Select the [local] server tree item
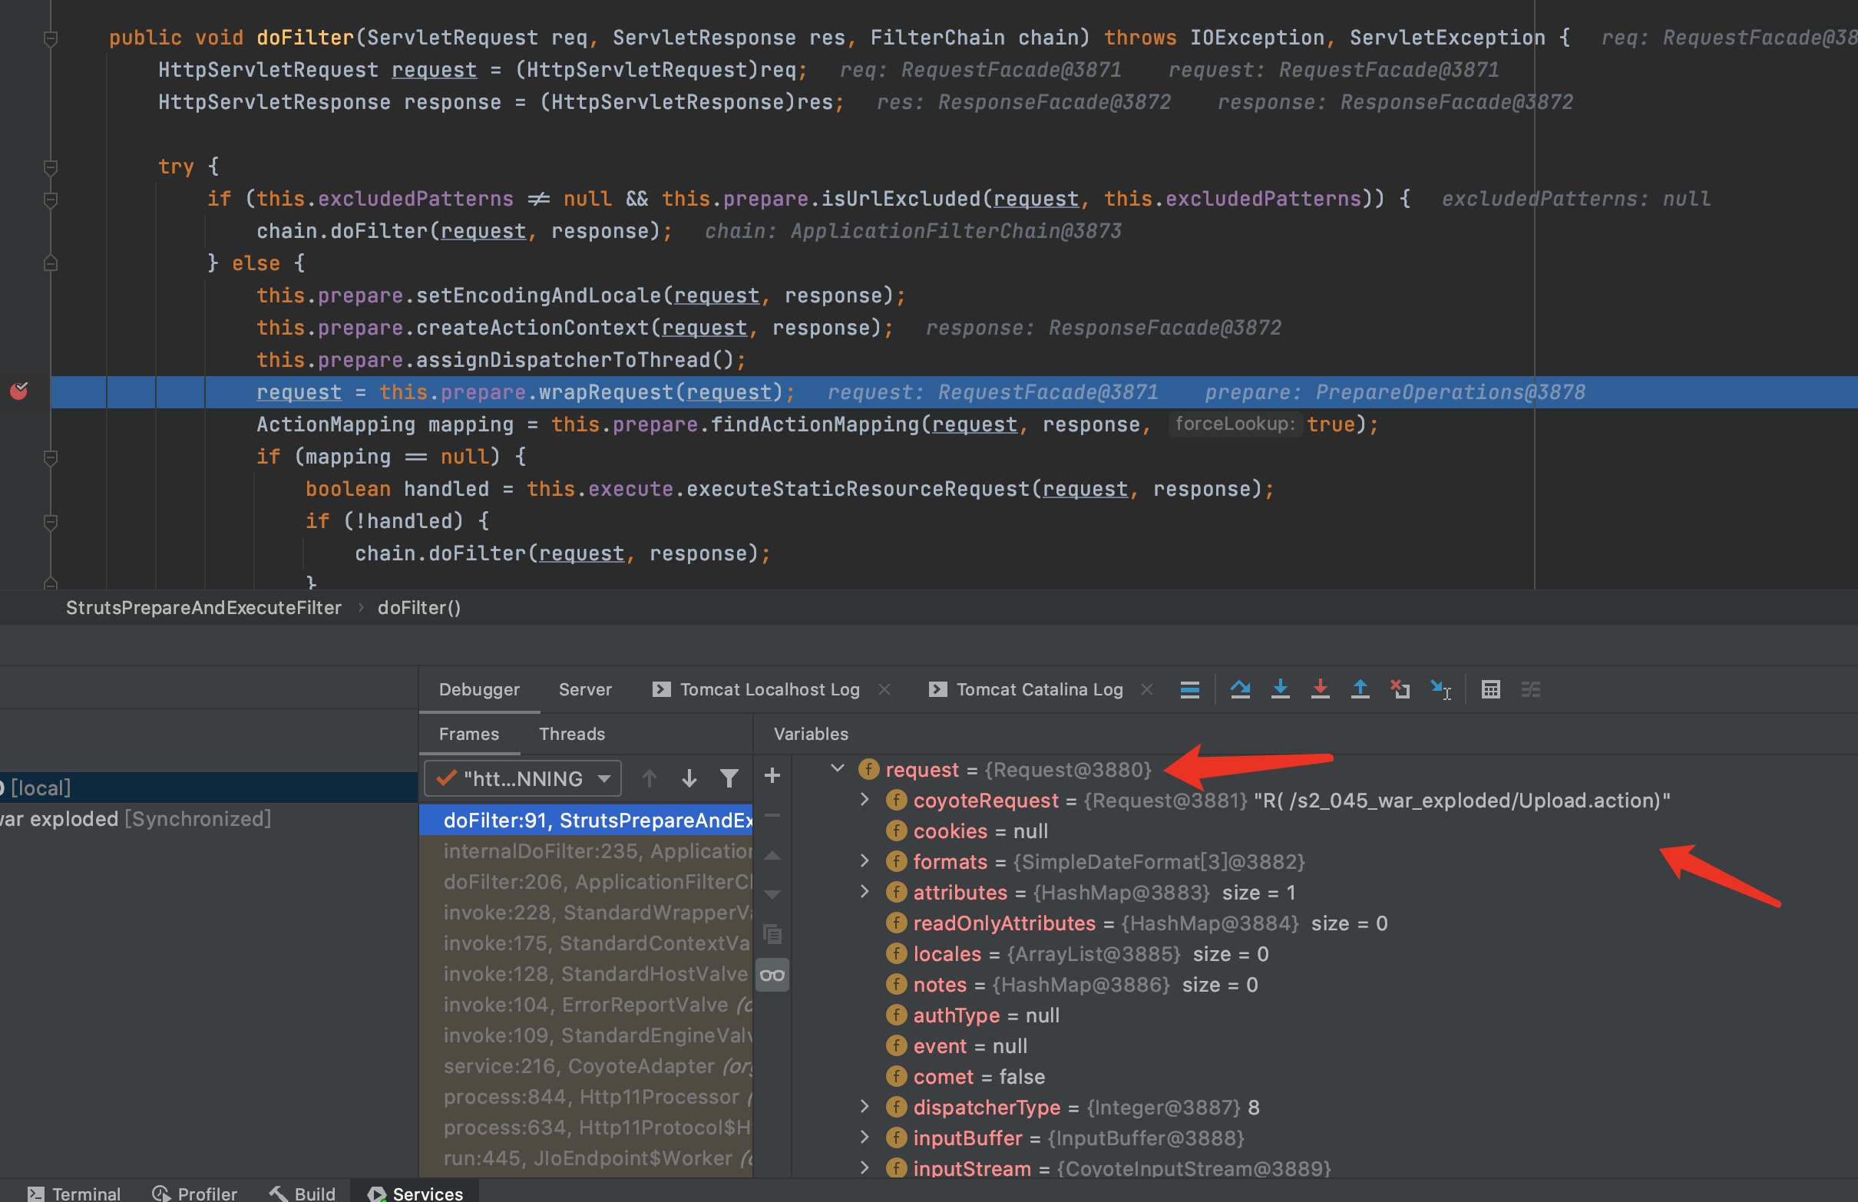1858x1202 pixels. [x=208, y=788]
